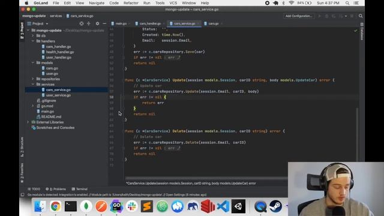Screen dimensions: 384x216
Task: Hide the Project panel with minus icon
Action: click(x=104, y=23)
